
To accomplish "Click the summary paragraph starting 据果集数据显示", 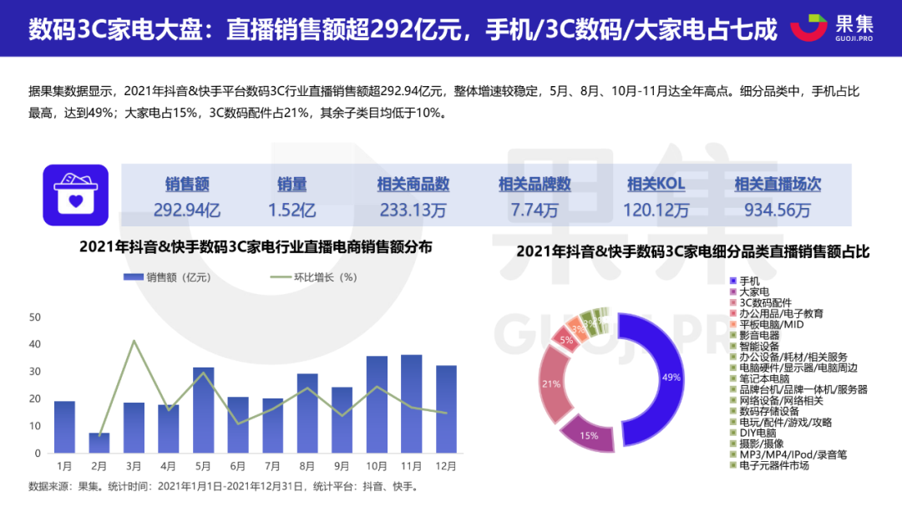I will click(443, 102).
